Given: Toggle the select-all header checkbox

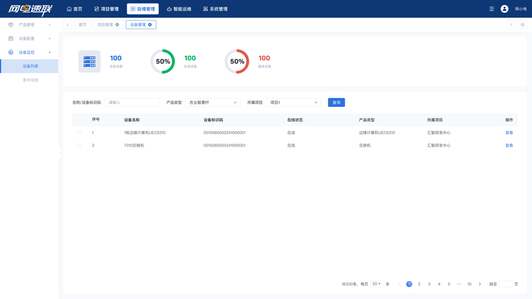Looking at the screenshot, I should coord(79,120).
